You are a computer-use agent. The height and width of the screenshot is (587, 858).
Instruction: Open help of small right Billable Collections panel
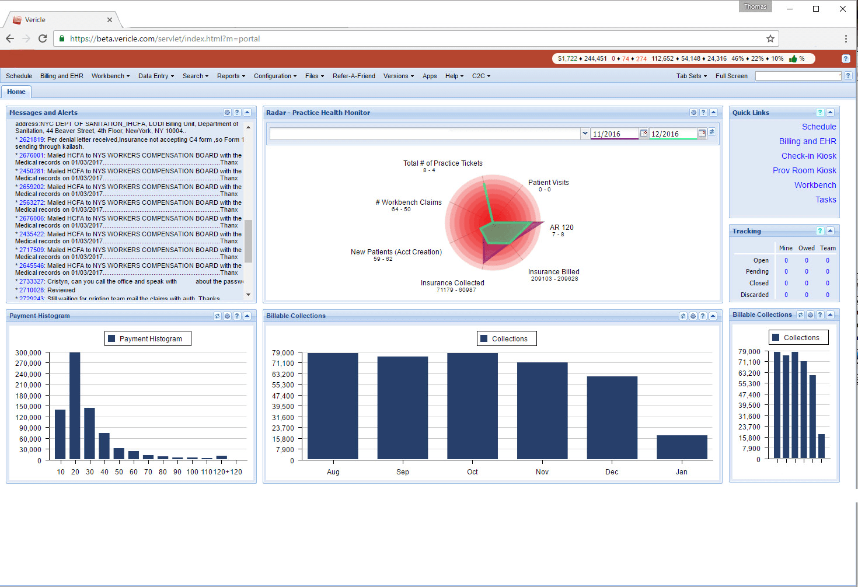(x=820, y=315)
